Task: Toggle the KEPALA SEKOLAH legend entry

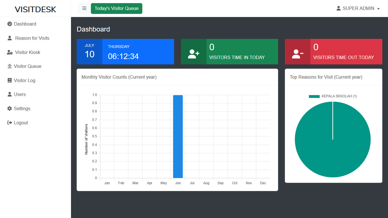Action: [333, 96]
